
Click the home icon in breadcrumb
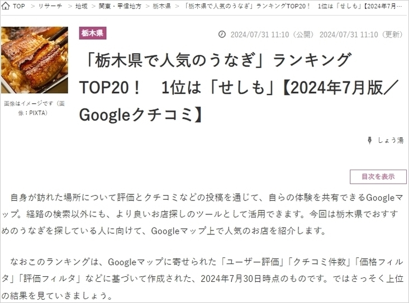point(5,6)
